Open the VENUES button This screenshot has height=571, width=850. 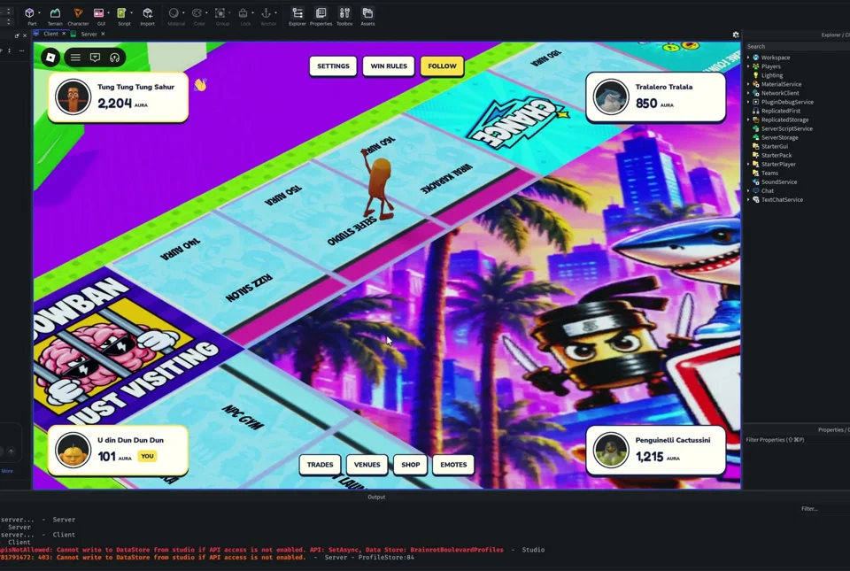tap(367, 465)
